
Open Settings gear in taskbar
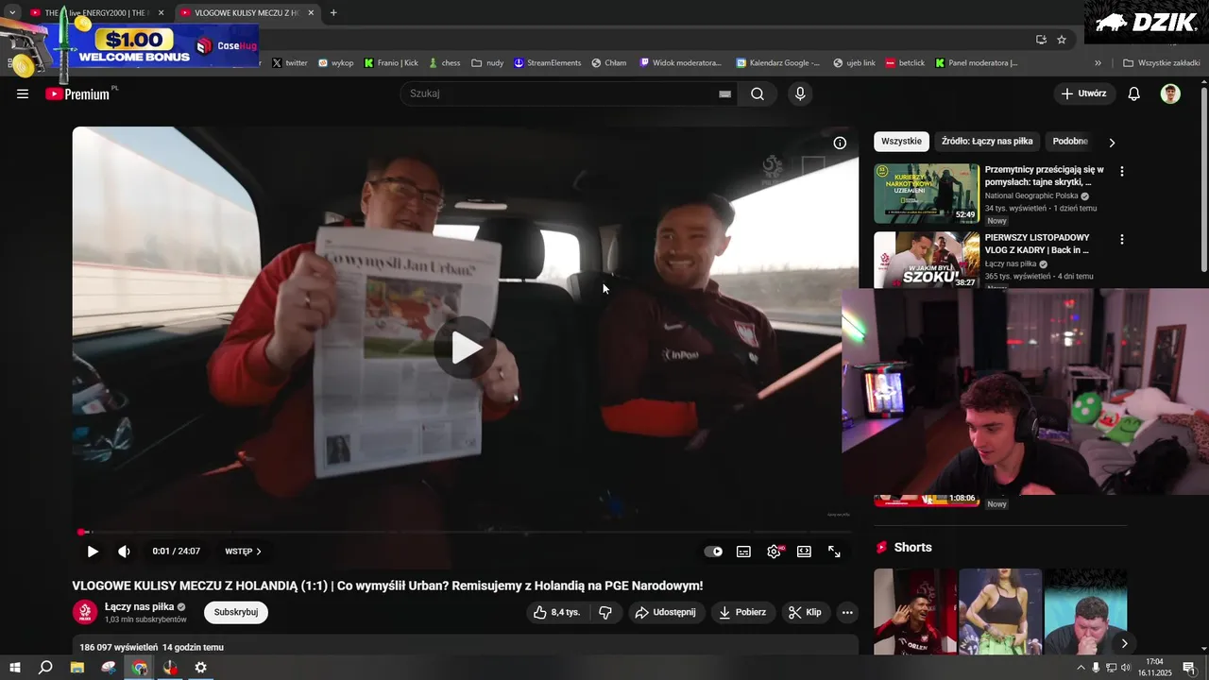(x=201, y=668)
